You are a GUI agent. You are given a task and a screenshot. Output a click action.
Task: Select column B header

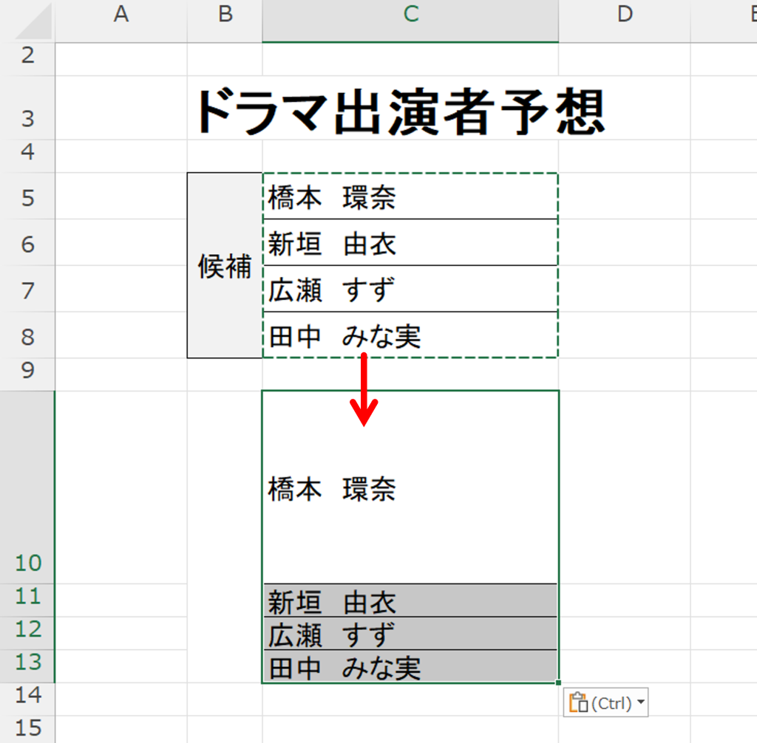(x=225, y=13)
